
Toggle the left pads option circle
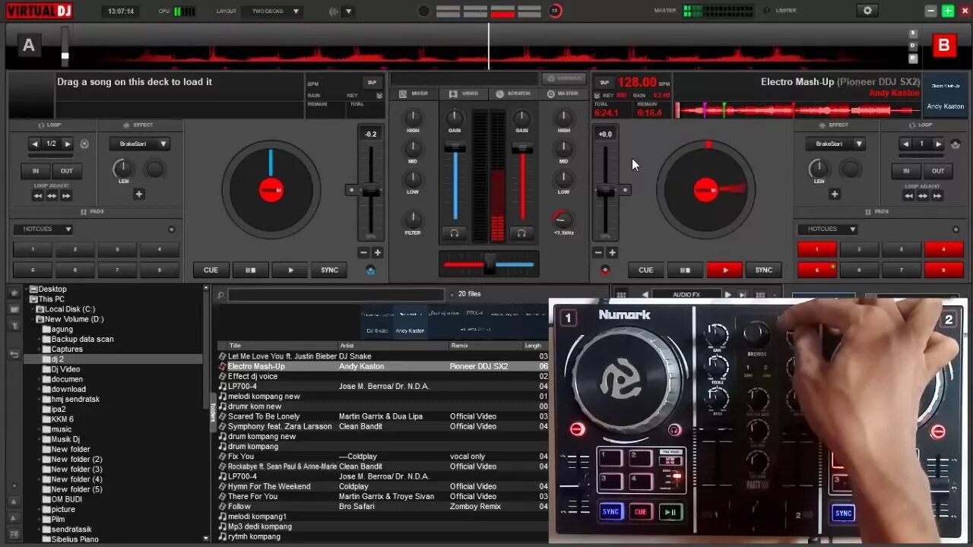tap(171, 229)
